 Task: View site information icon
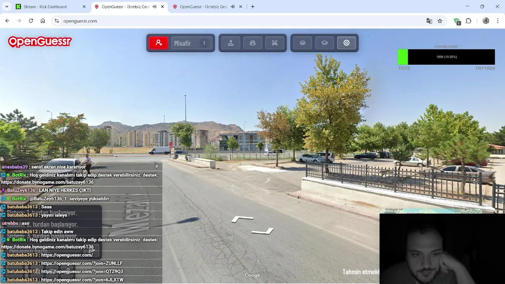pyautogui.click(x=56, y=21)
